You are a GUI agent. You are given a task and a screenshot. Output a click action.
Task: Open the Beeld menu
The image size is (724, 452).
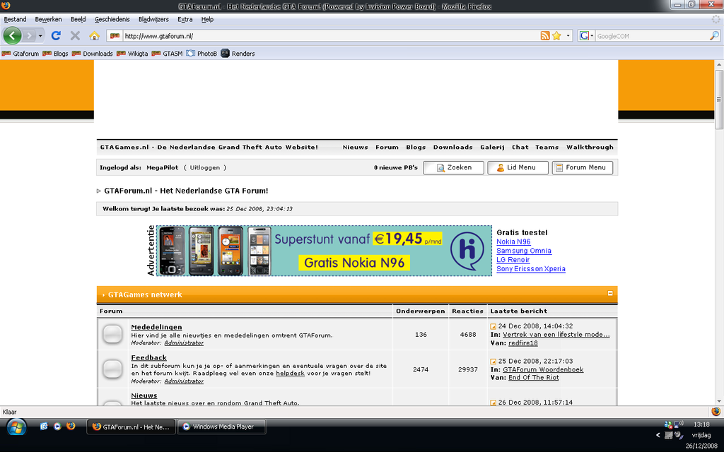click(x=78, y=19)
